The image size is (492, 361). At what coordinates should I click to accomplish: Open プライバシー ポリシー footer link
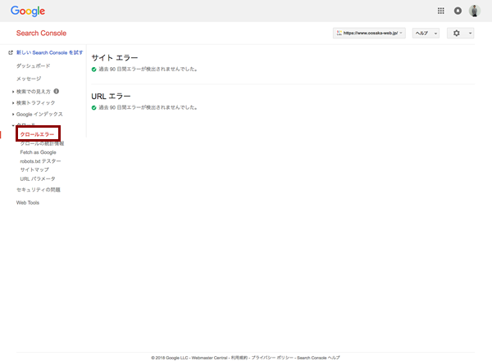tap(272, 358)
